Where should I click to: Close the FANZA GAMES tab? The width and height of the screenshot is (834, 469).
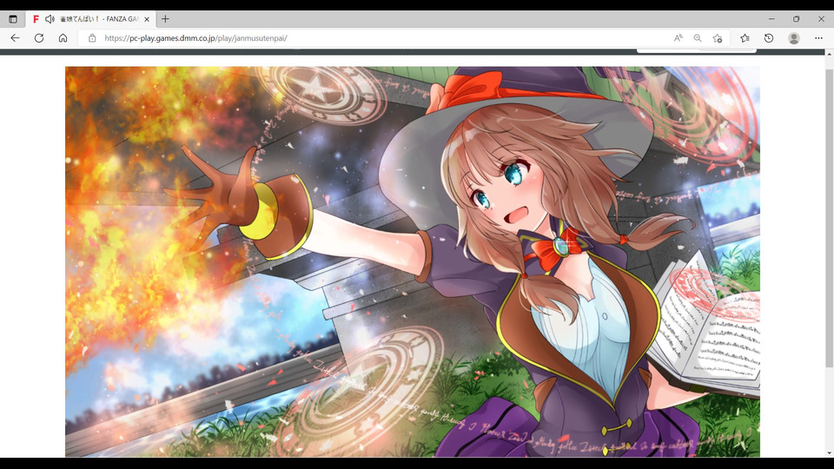[147, 19]
